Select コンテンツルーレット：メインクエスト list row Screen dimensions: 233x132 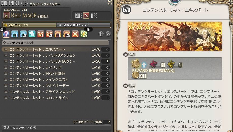tap(56, 79)
